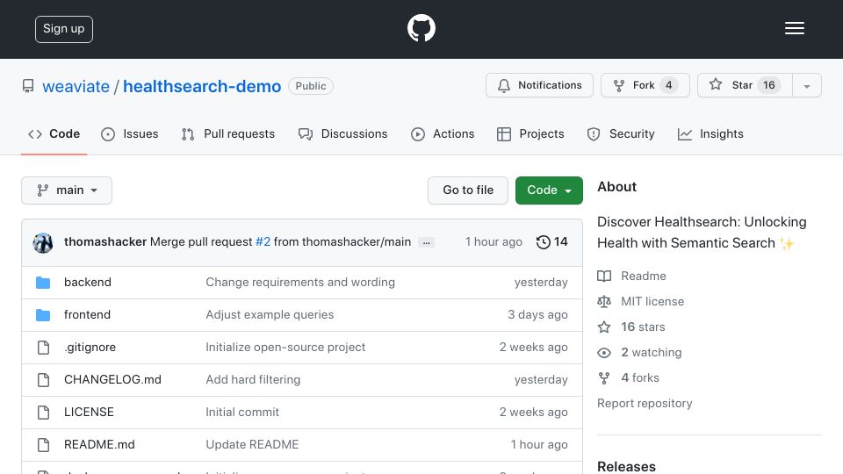Open the Projects tab
This screenshot has height=474, width=843.
coord(530,133)
